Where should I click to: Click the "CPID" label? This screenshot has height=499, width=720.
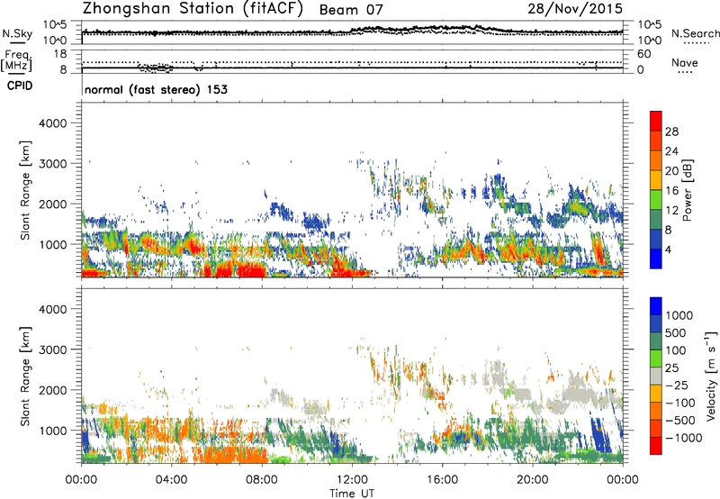pos(19,86)
